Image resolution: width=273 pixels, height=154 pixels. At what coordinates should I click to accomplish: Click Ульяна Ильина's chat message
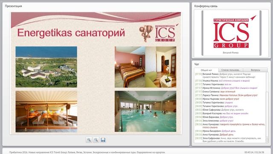pos(222,81)
